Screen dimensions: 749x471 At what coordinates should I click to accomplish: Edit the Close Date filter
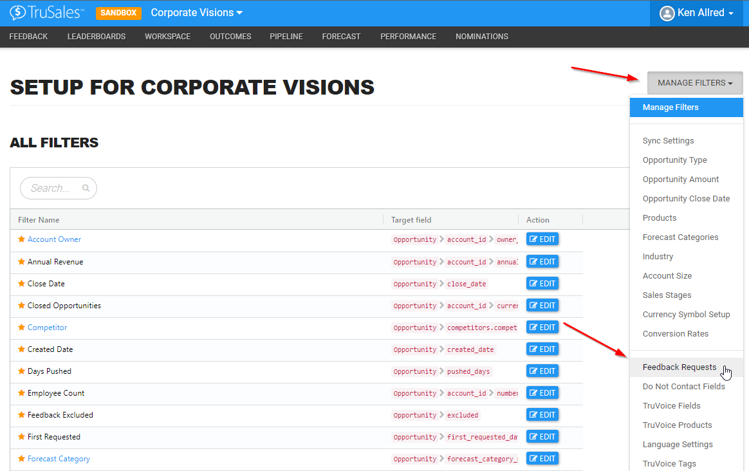point(542,283)
